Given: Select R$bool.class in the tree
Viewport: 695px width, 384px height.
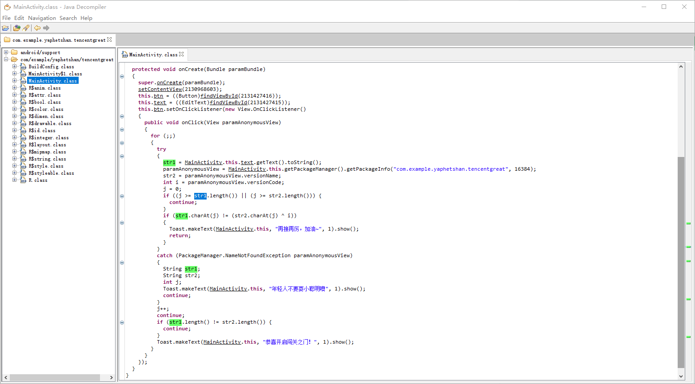Looking at the screenshot, I should click(44, 102).
